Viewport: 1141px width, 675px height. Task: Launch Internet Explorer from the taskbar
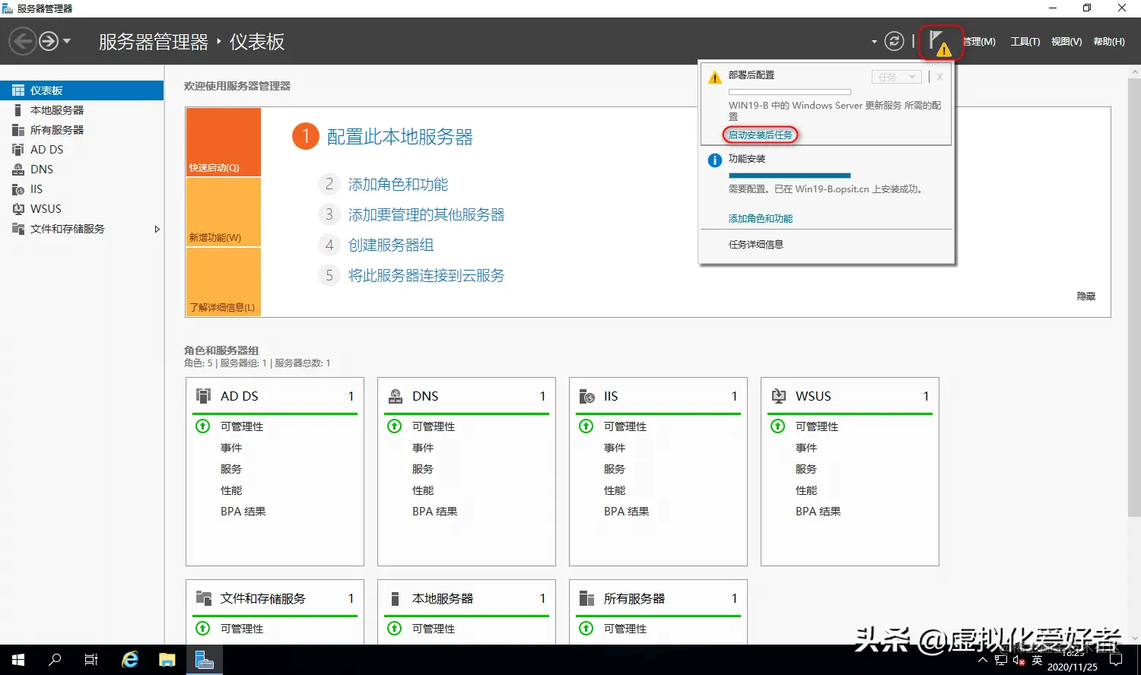click(129, 659)
